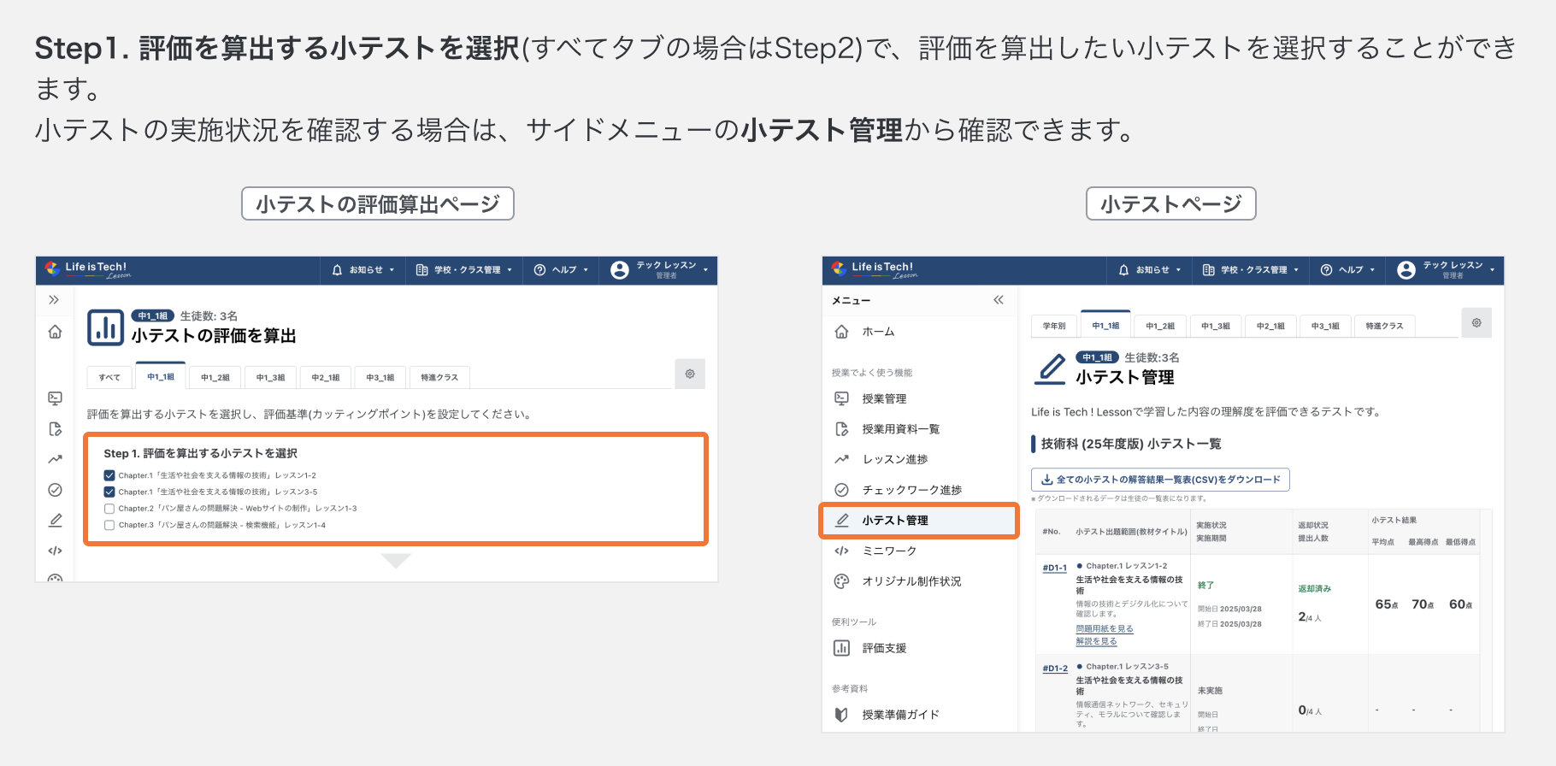1556x766 pixels.
Task: Open ヘルプ dropdown in evaluation page header
Action: 561,270
